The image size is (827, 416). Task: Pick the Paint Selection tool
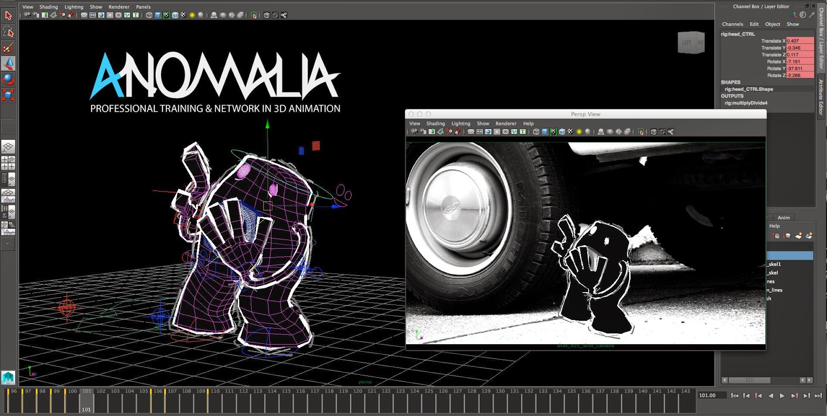coord(8,48)
